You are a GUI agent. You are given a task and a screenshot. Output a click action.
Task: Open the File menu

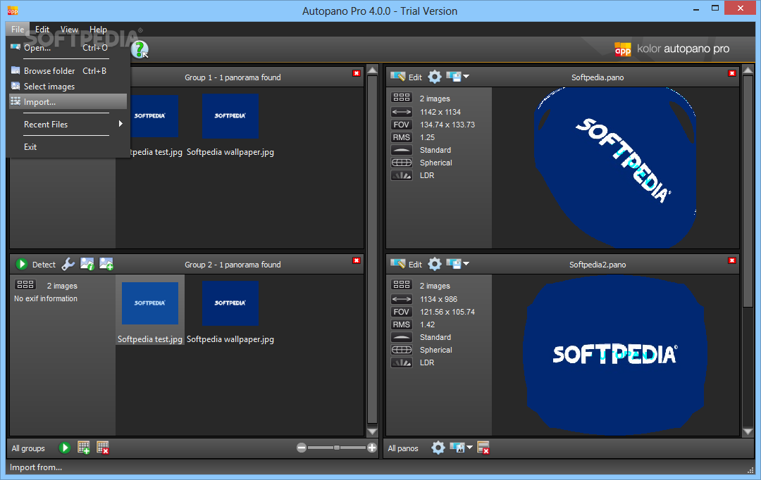coord(18,29)
